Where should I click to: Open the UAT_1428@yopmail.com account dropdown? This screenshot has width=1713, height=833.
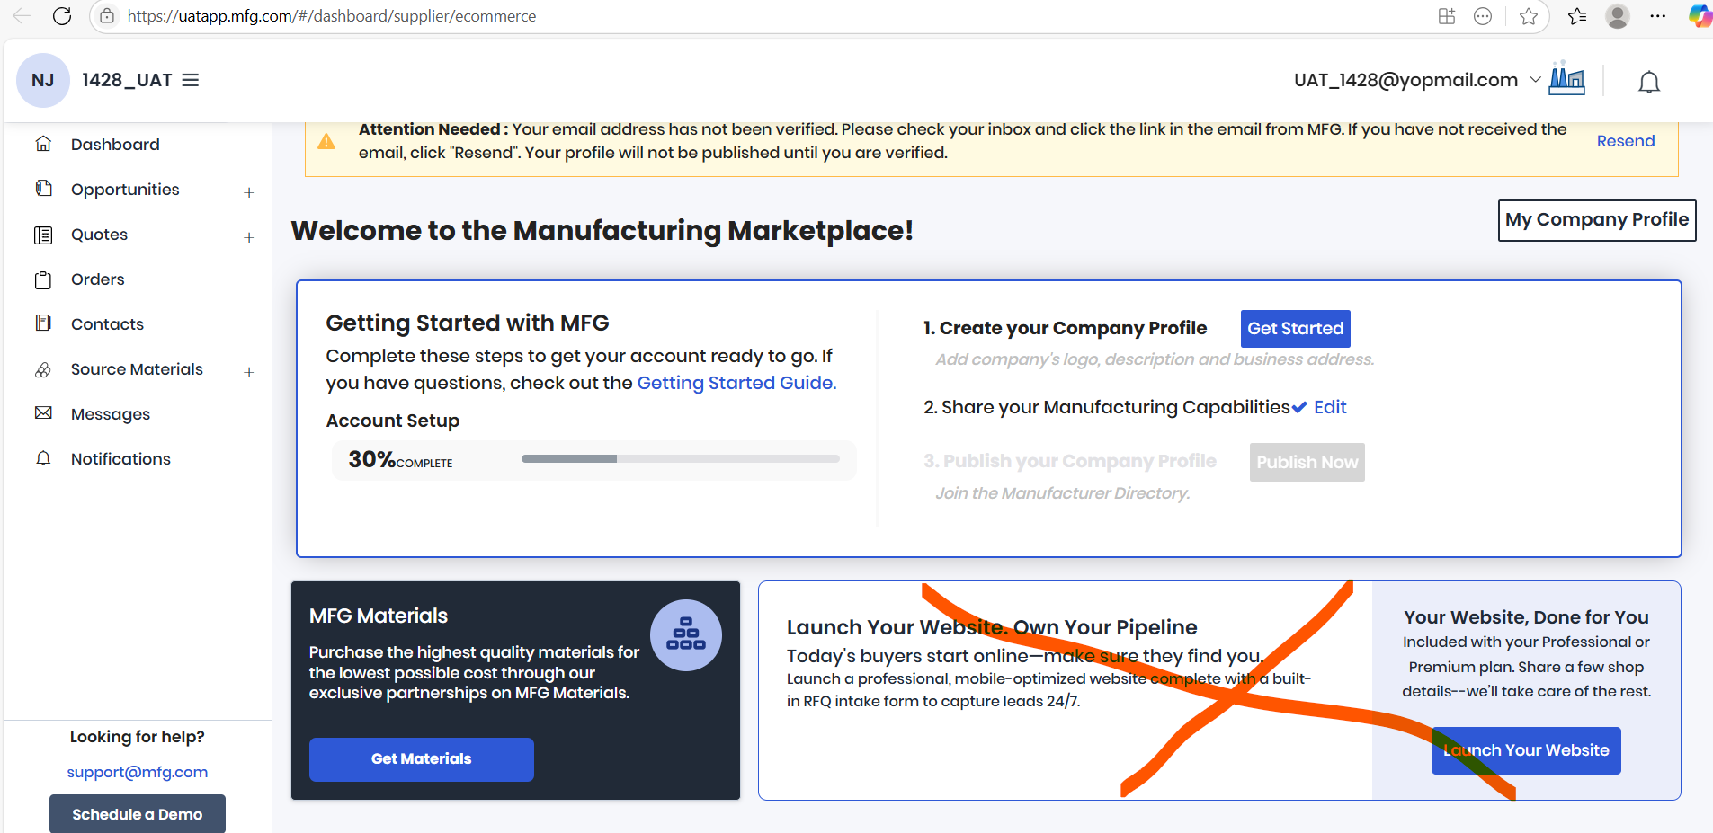pos(1416,80)
